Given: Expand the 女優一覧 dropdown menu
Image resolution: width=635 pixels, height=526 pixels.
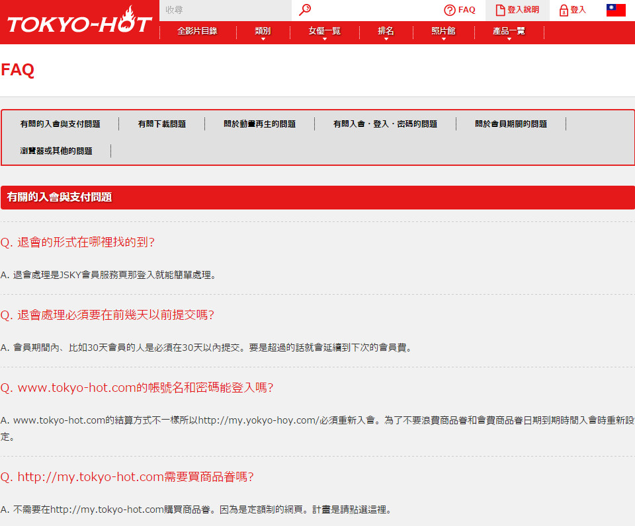Looking at the screenshot, I should [324, 32].
